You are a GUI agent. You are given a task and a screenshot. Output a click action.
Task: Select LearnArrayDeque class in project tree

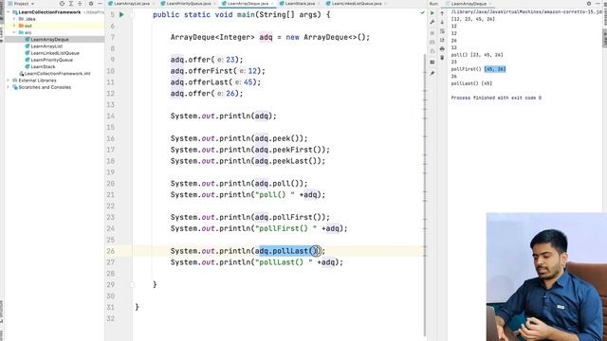[49, 40]
